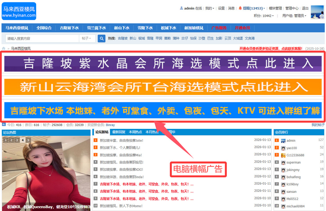Click the home icon in the breadcrumb
Screen dimensions: 326x211
point(4,48)
